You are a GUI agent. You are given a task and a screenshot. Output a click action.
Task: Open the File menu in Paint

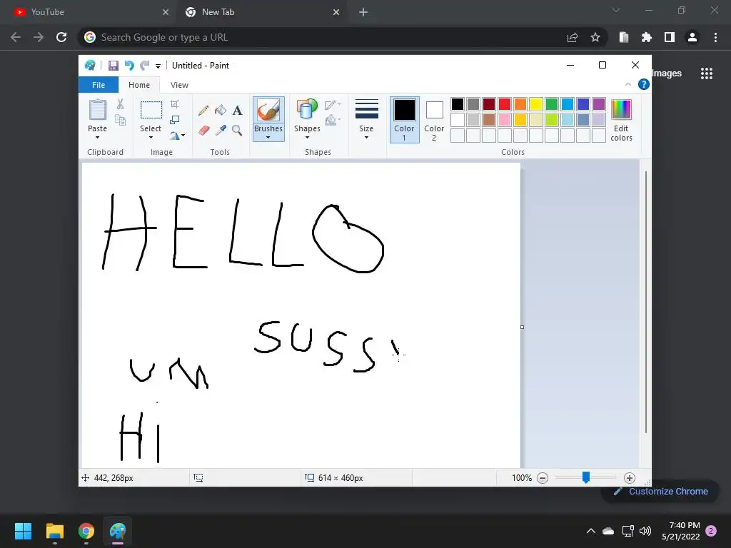99,85
